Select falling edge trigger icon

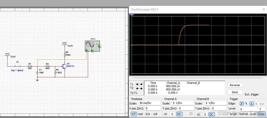[x=246, y=104]
